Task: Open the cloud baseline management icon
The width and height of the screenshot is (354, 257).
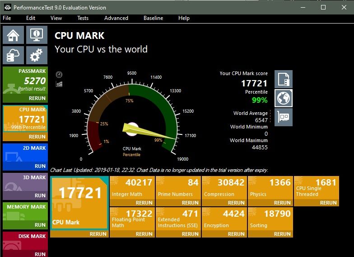Action: (14, 55)
